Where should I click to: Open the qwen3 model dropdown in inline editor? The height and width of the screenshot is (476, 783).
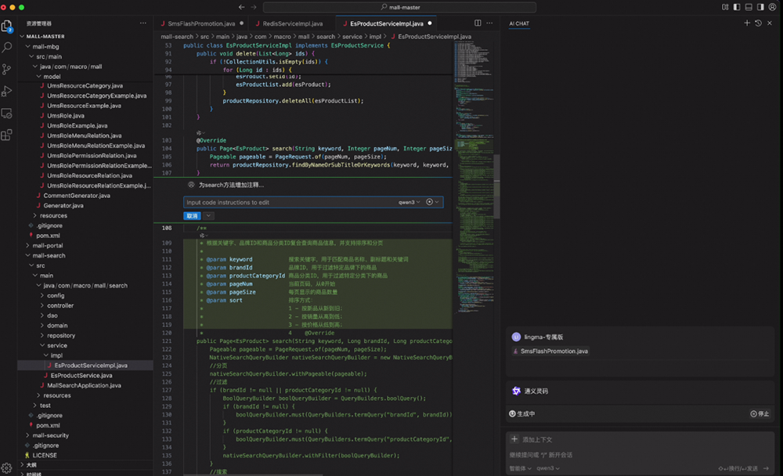[410, 202]
